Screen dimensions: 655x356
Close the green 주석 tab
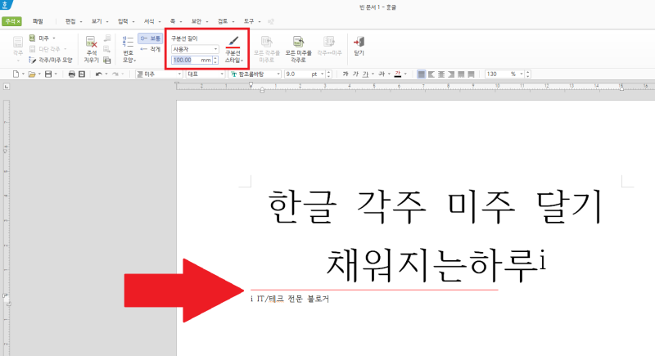(19, 21)
